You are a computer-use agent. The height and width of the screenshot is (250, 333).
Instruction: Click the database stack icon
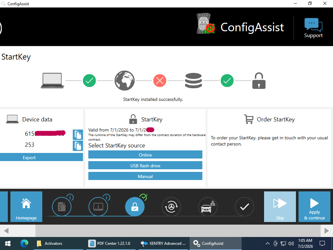click(x=193, y=81)
